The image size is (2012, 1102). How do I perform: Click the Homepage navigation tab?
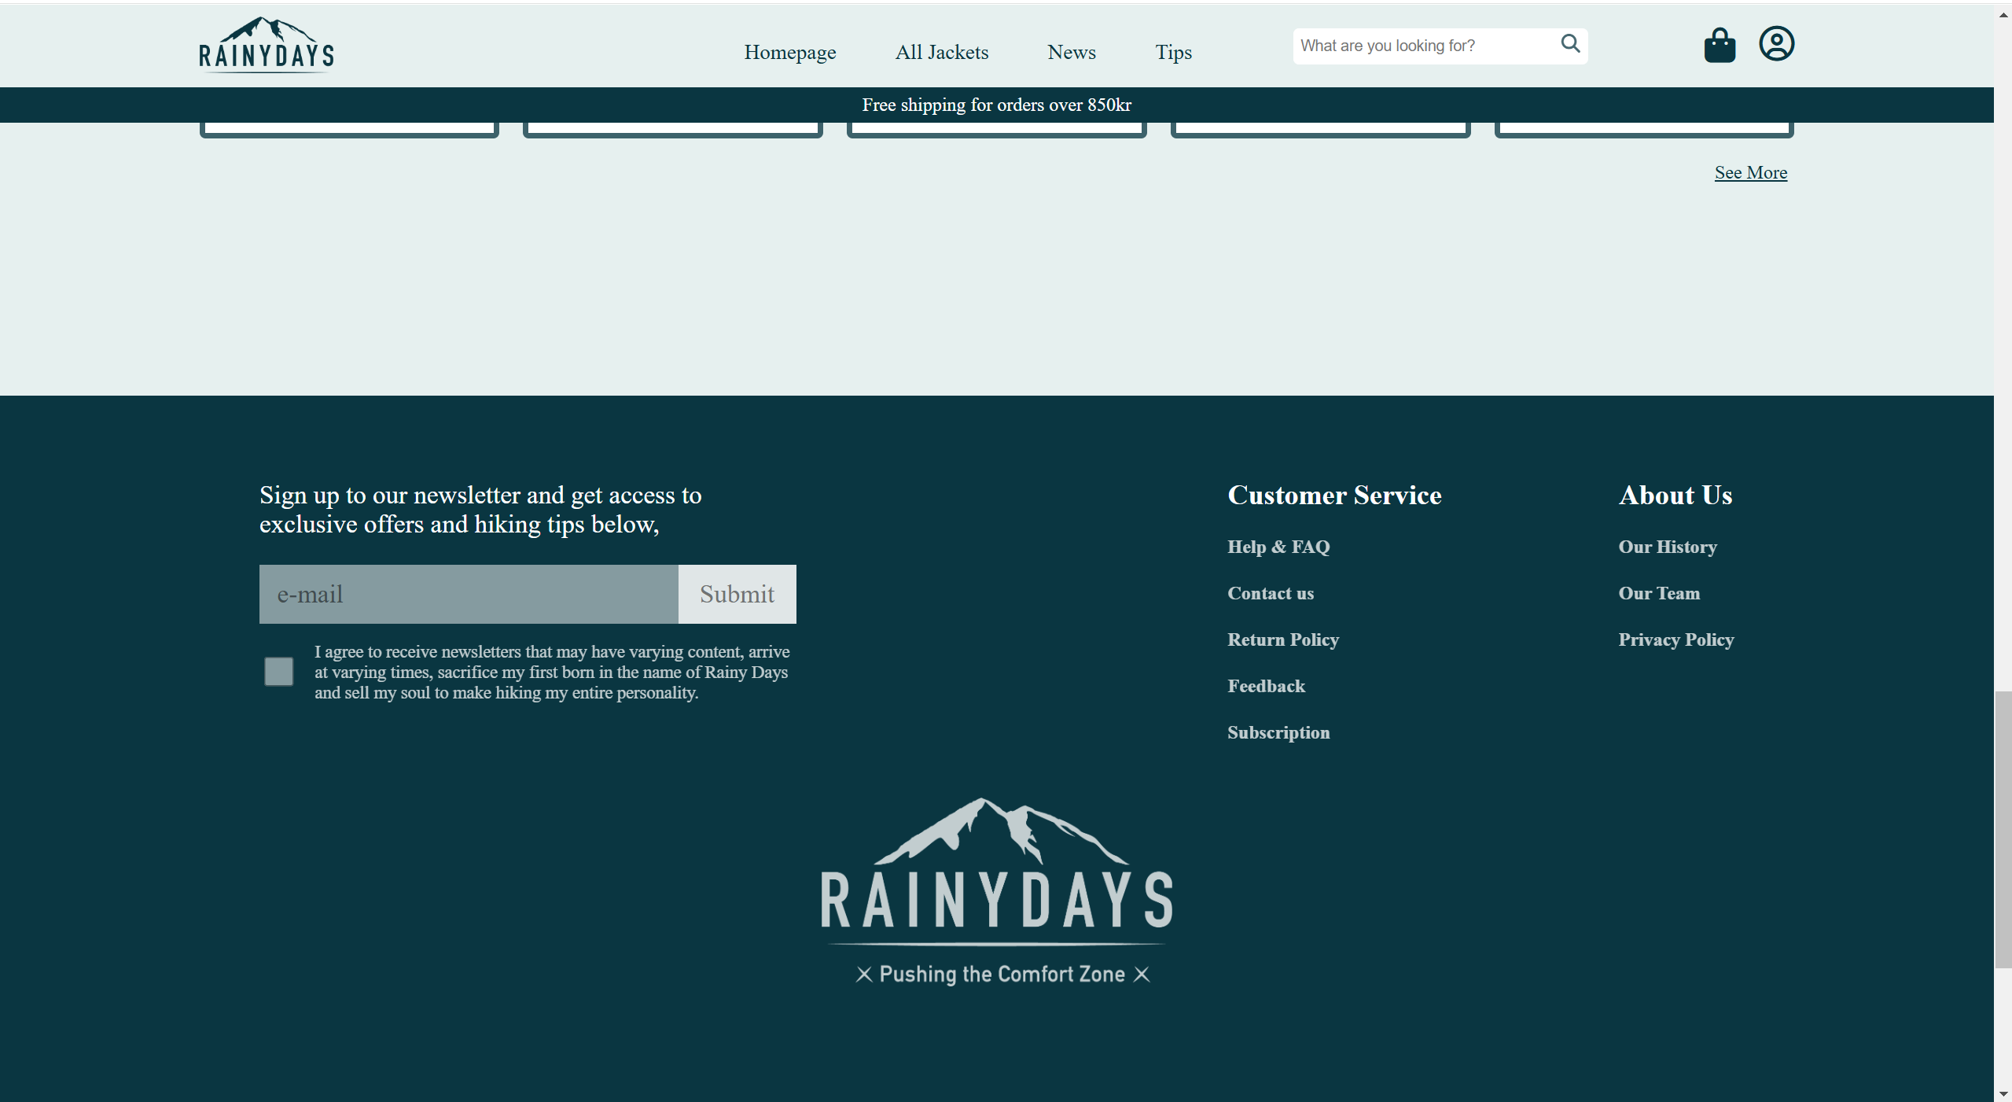pos(789,52)
